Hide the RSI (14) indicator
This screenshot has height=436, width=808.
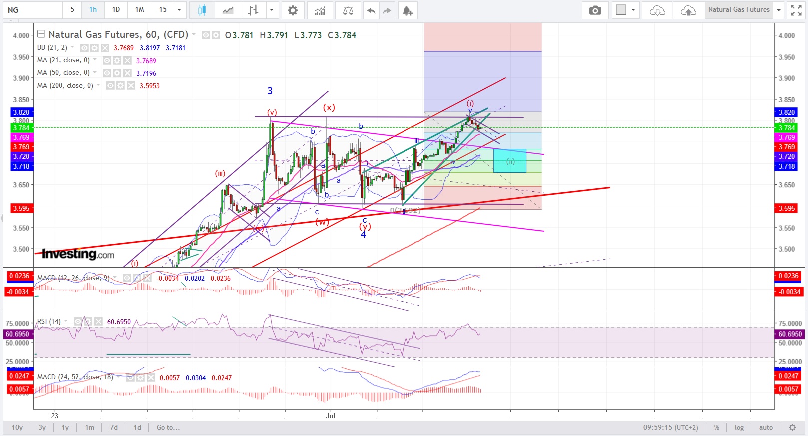pyautogui.click(x=78, y=321)
